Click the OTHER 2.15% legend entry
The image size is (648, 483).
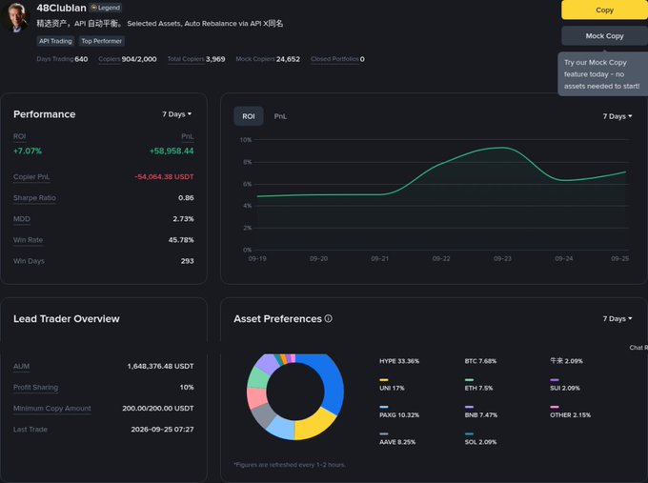tap(570, 412)
